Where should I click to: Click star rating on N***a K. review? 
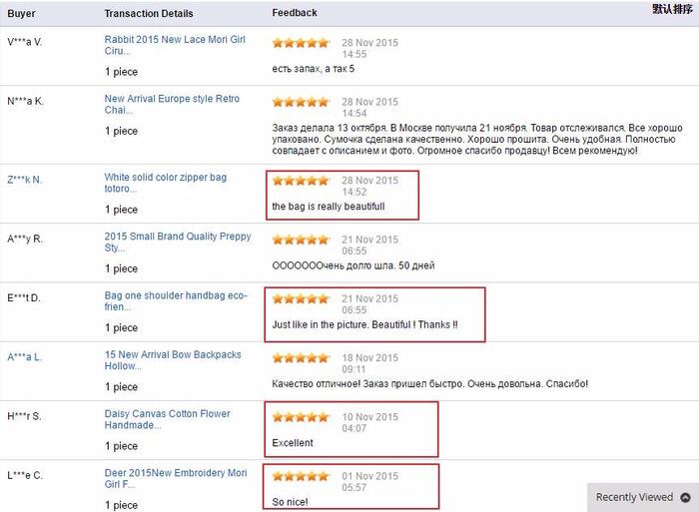(301, 102)
